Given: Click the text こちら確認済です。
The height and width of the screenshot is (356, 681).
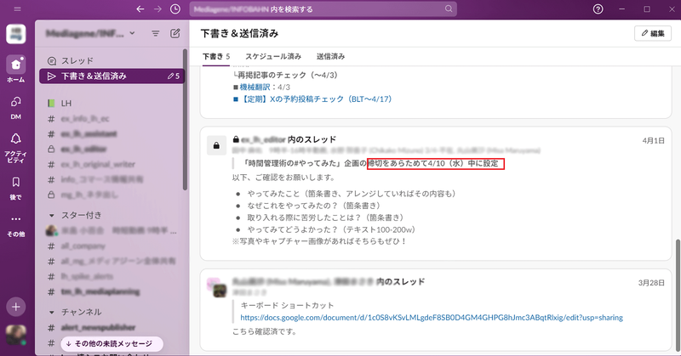Looking at the screenshot, I should coord(265,331).
